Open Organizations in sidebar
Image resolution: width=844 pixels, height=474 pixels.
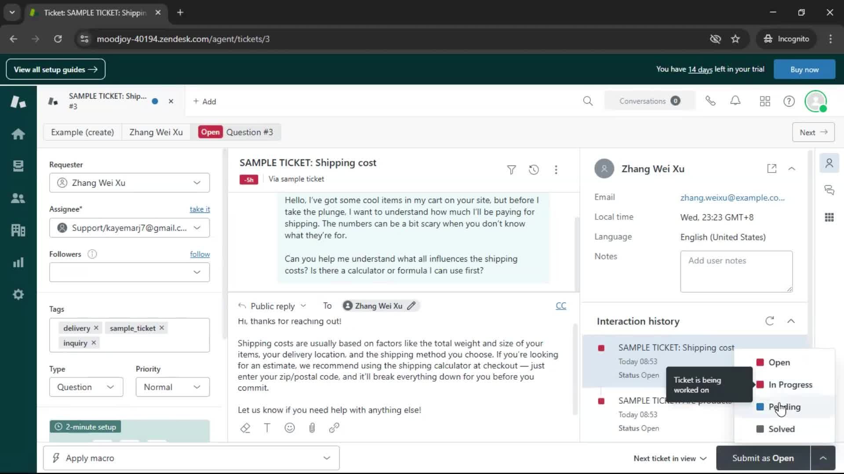click(x=18, y=230)
